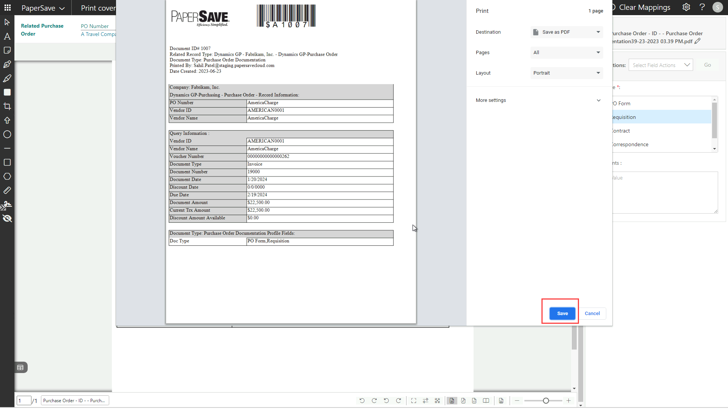Select Contract in the doc type list
728x409 pixels.
pos(661,131)
